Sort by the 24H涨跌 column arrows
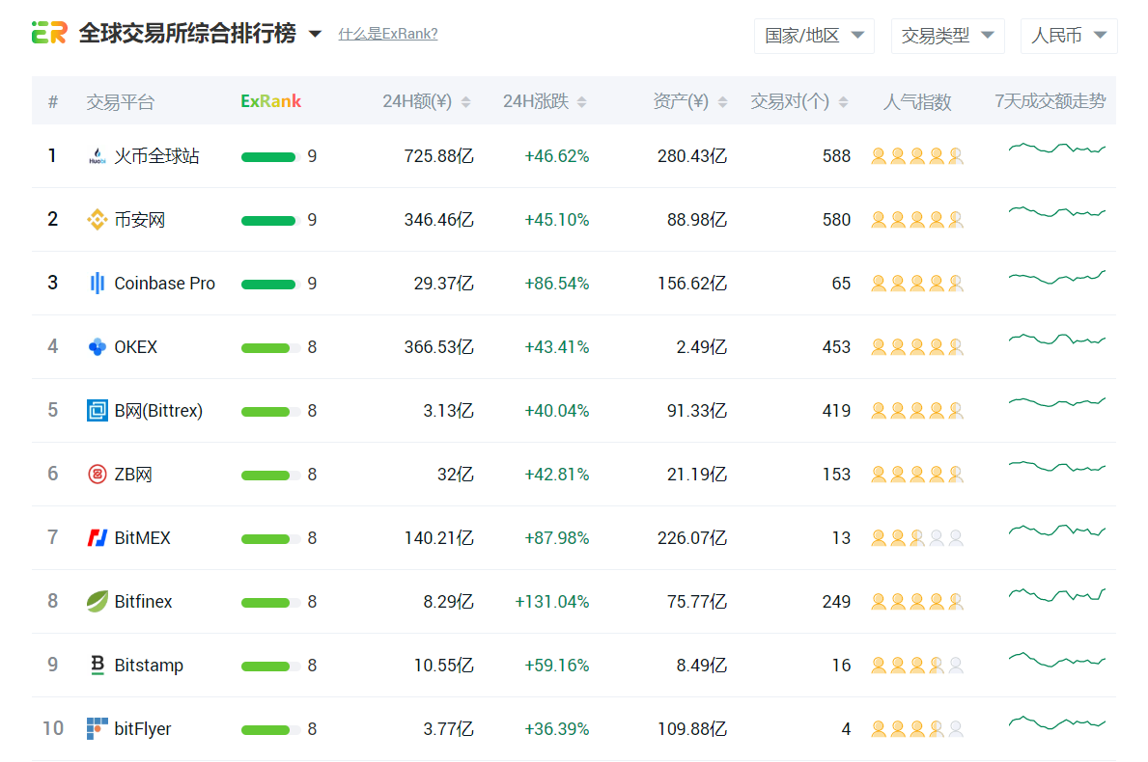 pos(581,101)
